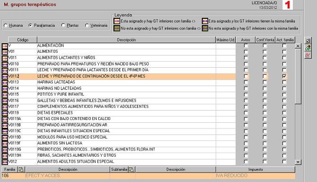Check Conf.Venta for row V01 ALIMENTOS
Image resolution: width=317 pixels, height=182 pixels.
(x=265, y=52)
